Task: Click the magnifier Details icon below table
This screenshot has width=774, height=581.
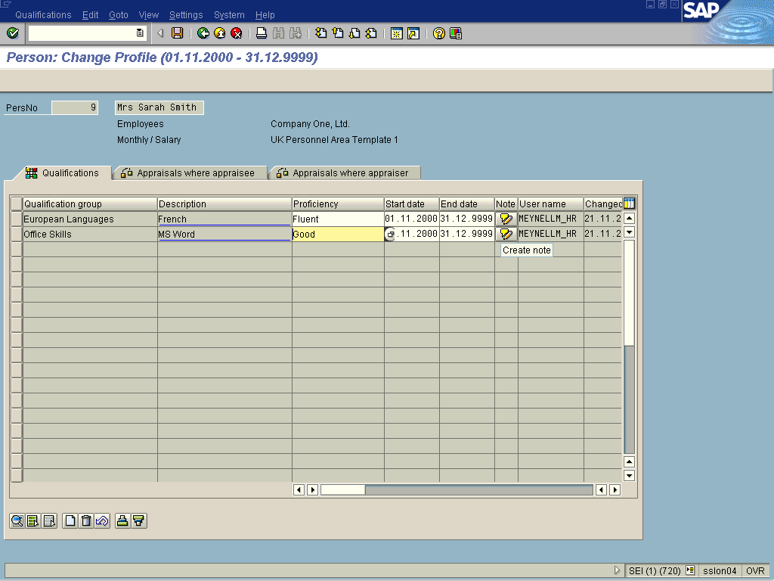Action: pos(17,520)
